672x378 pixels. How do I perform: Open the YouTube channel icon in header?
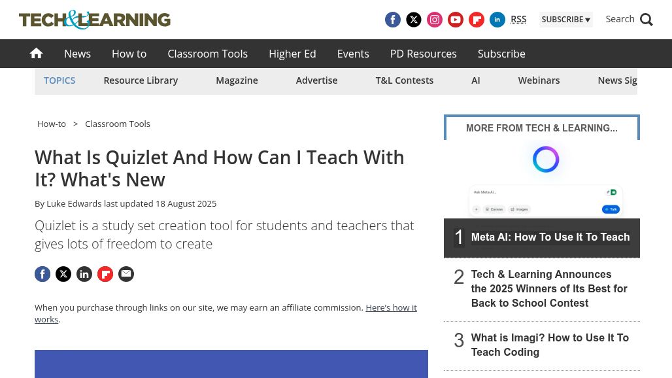[456, 20]
